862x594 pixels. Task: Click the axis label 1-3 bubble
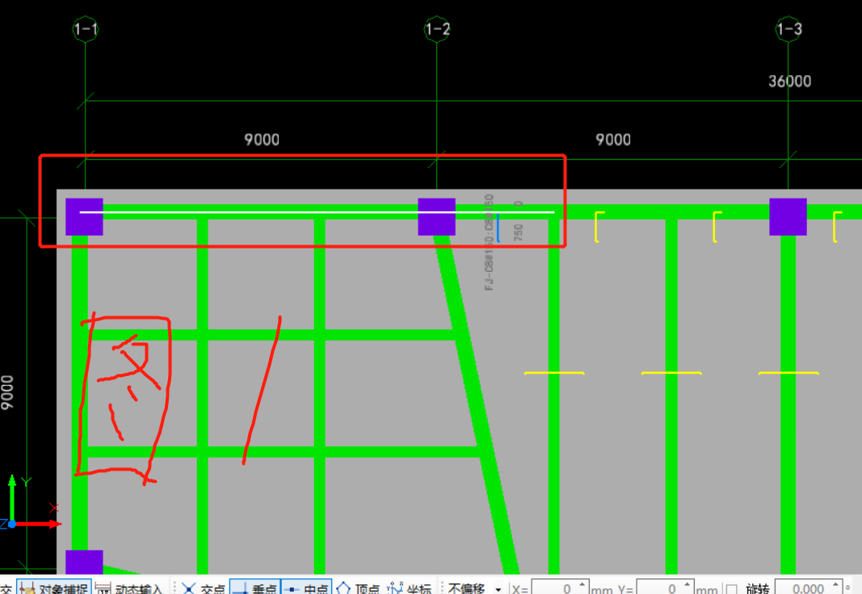click(788, 29)
